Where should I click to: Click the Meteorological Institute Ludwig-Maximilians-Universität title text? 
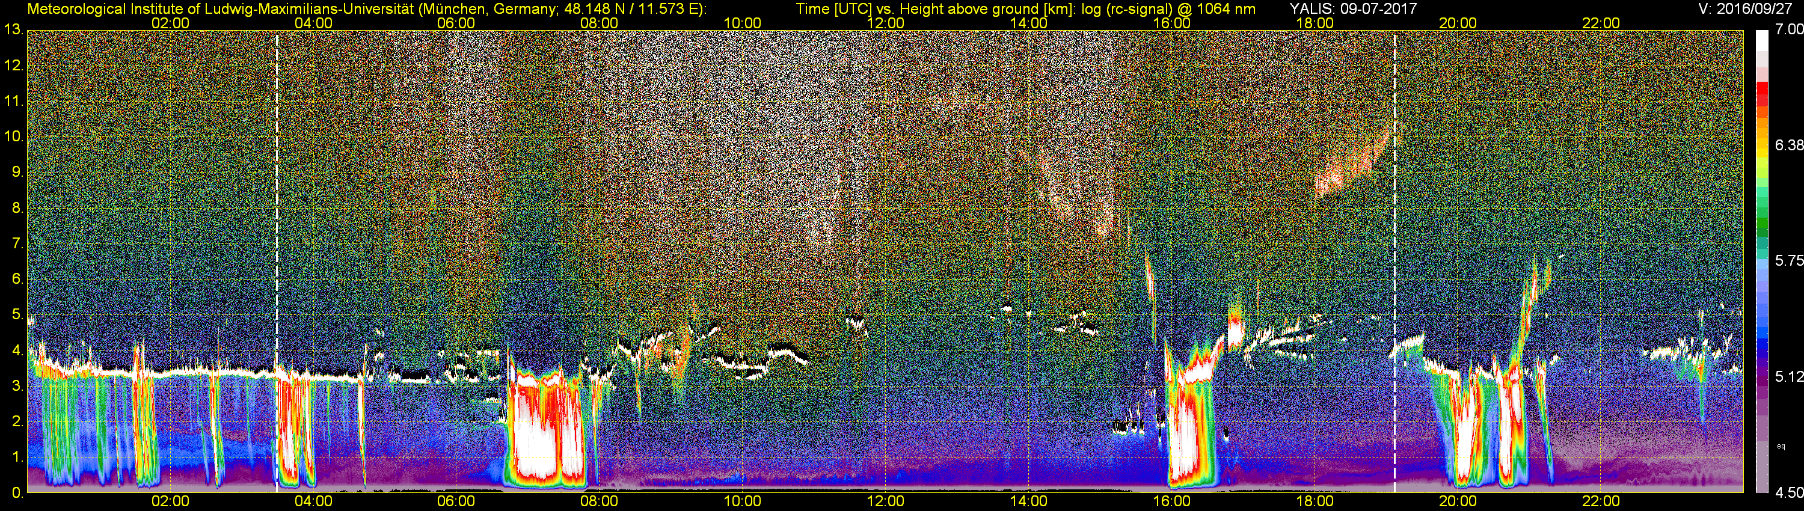(x=367, y=8)
